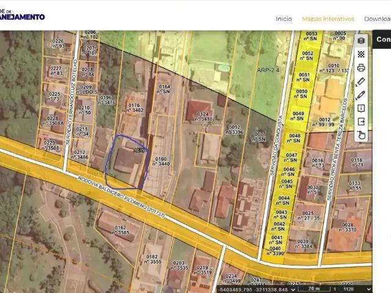Go to the Início menu item
The width and height of the screenshot is (391, 293).
click(283, 19)
